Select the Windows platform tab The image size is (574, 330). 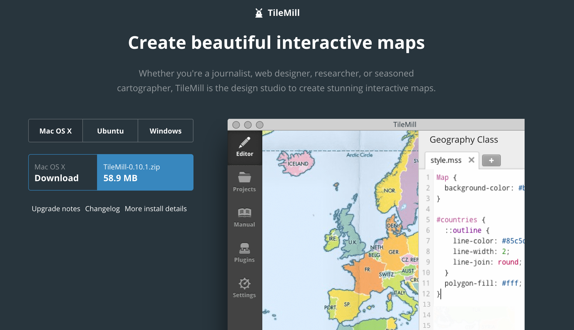coord(166,131)
